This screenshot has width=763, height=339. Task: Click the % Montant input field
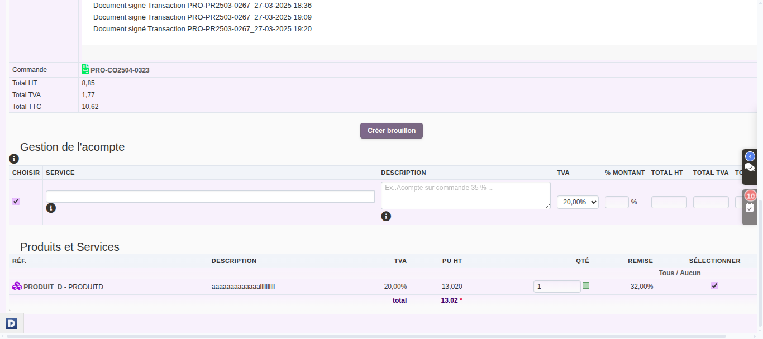coord(617,202)
